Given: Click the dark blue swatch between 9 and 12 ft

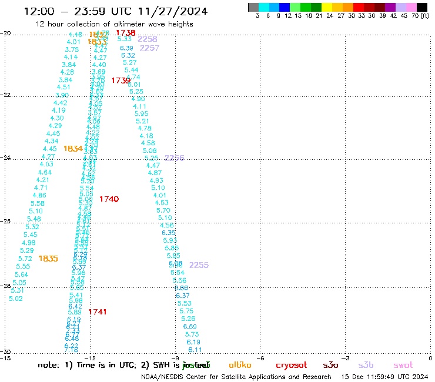Looking at the screenshot, I should (285, 7).
